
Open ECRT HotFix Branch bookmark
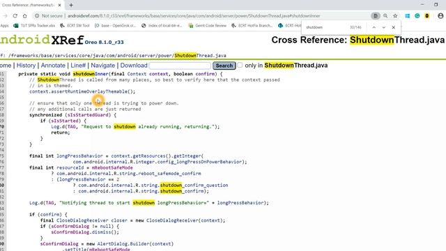pyautogui.click(x=252, y=26)
